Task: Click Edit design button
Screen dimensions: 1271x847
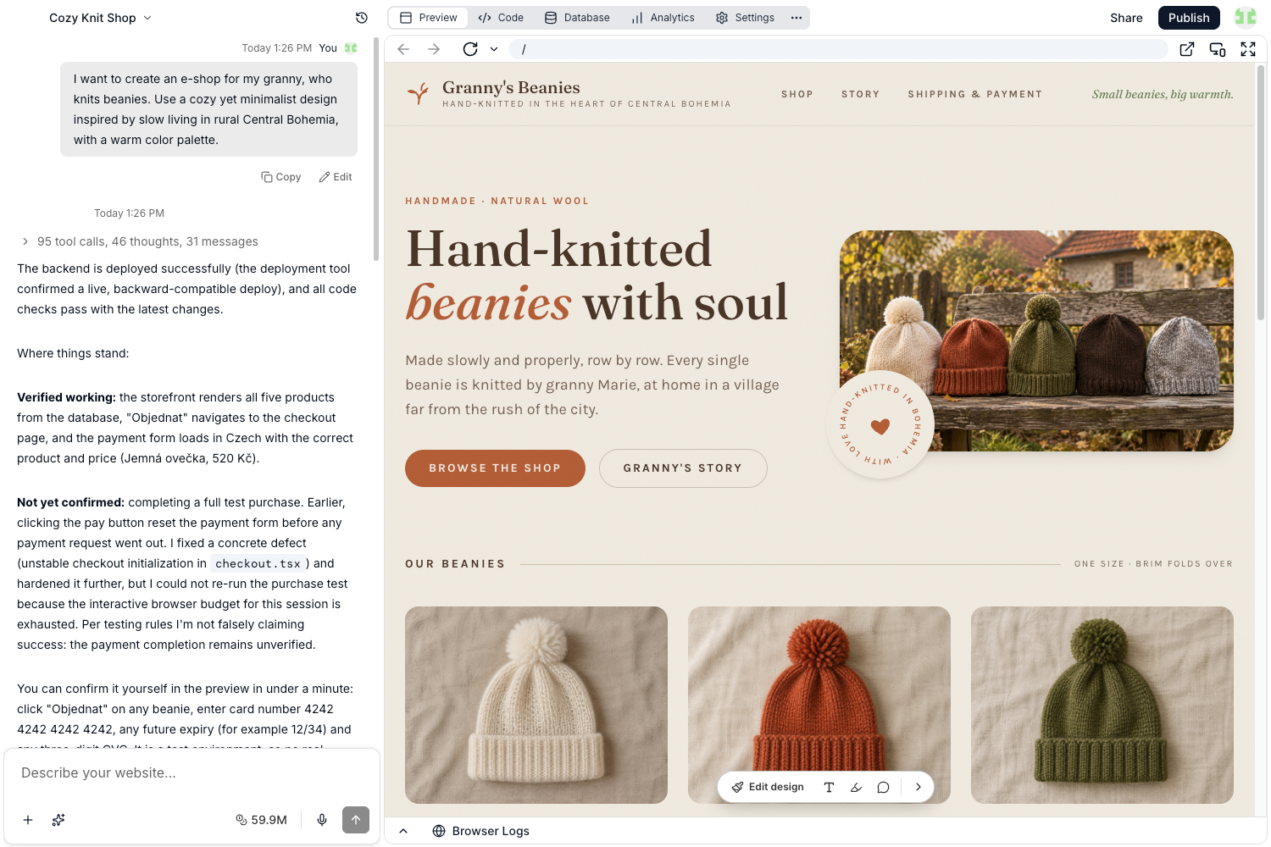Action: point(768,787)
